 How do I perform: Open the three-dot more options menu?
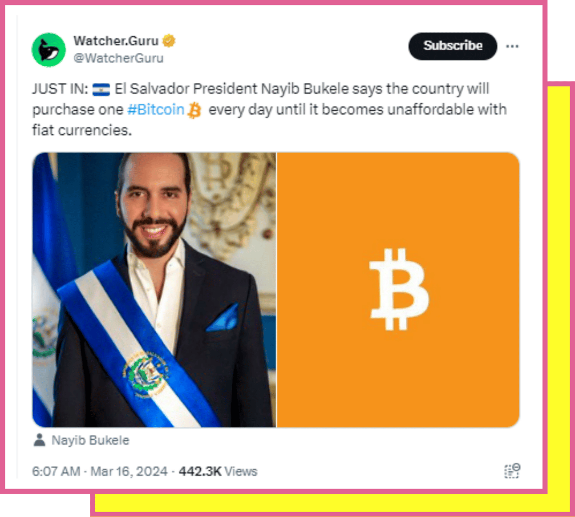coord(512,46)
